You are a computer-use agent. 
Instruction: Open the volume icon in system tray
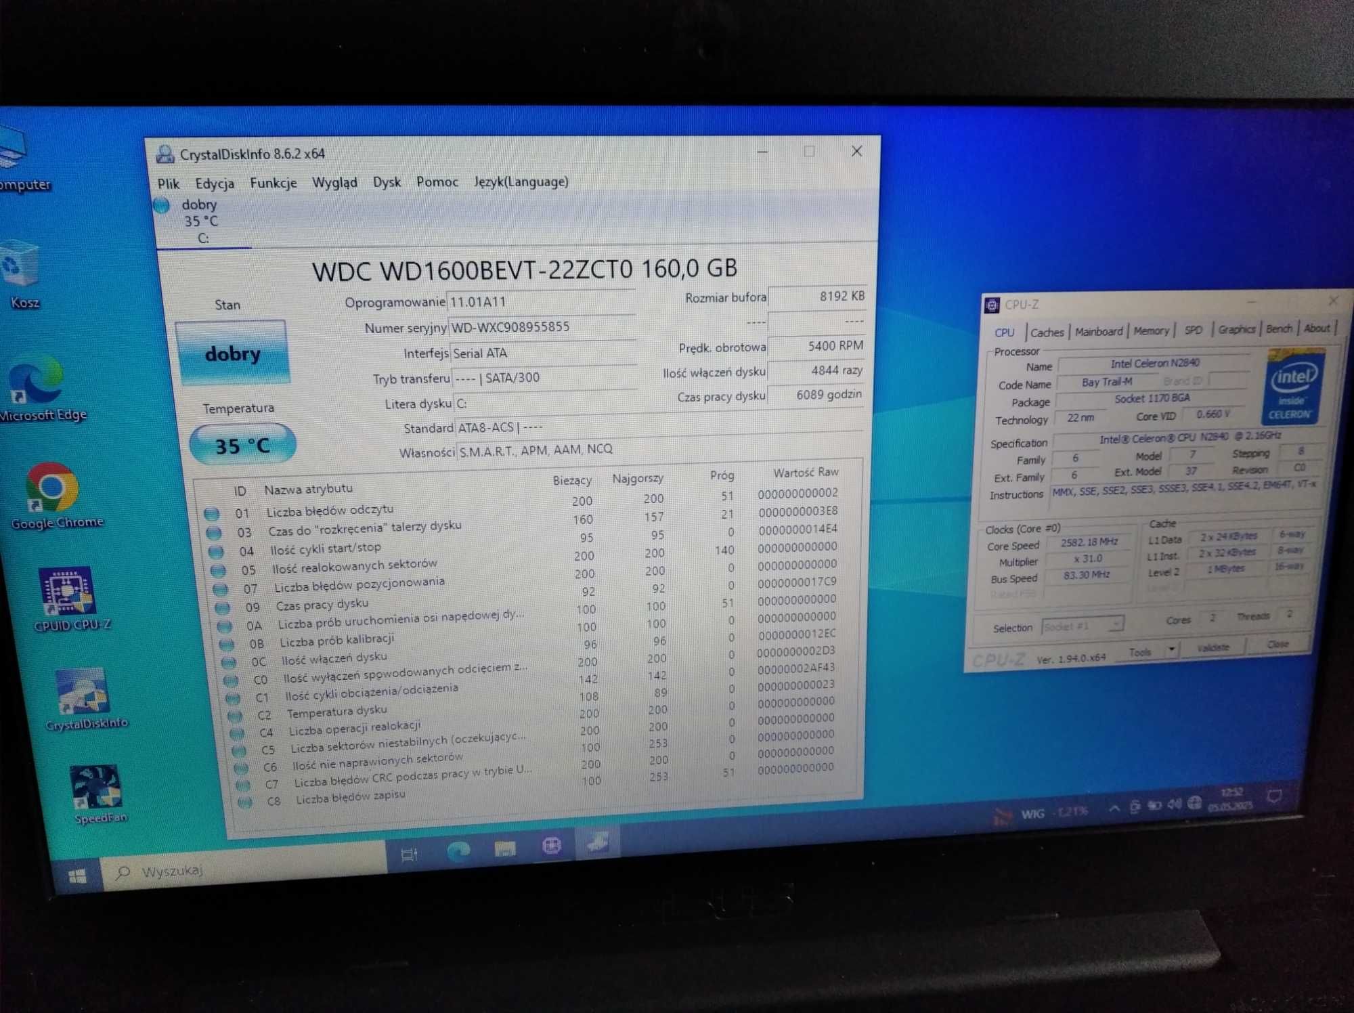coord(1175,804)
